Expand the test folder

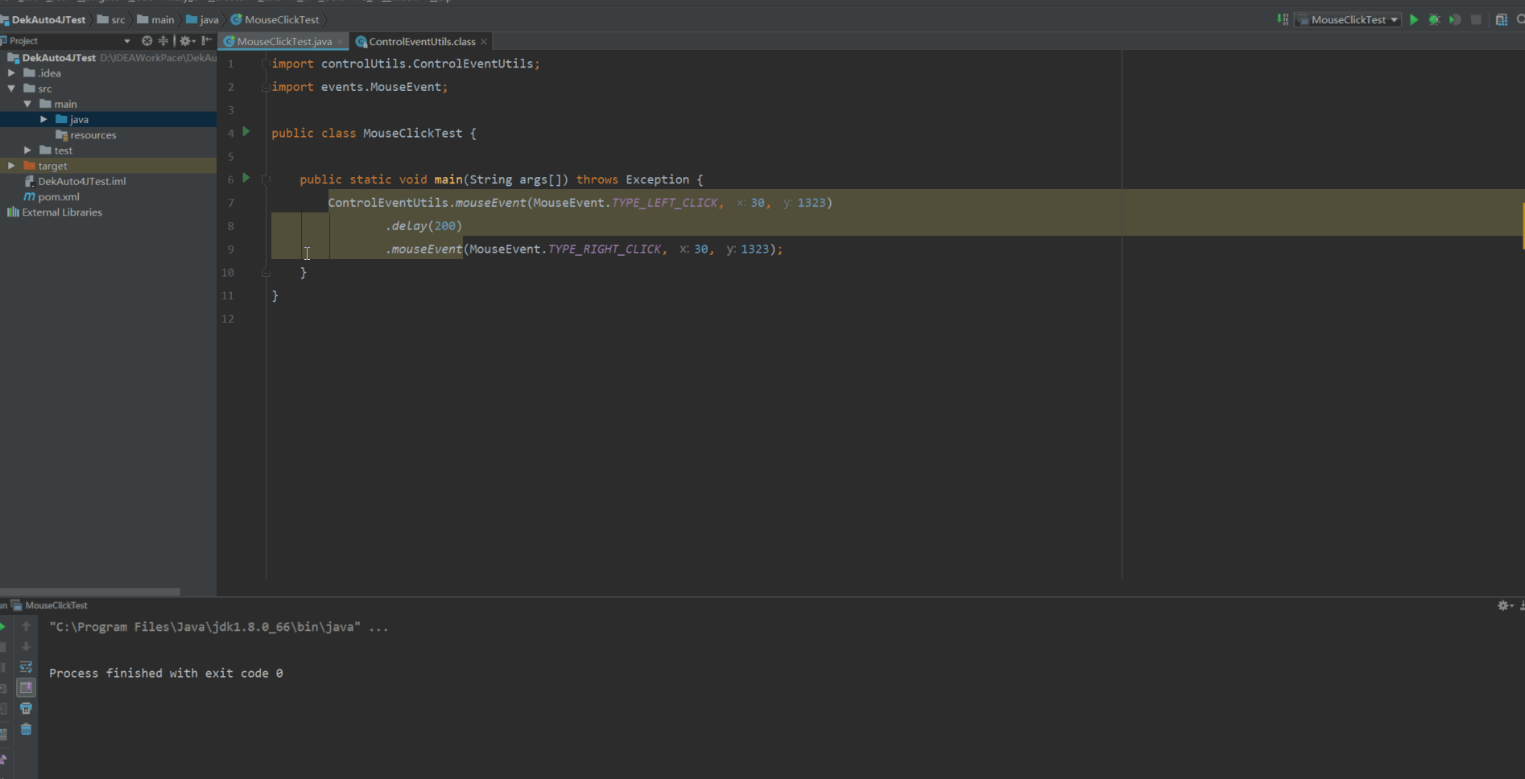[x=27, y=150]
